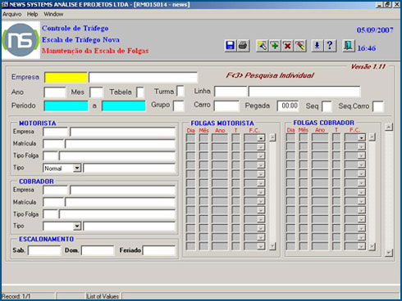Click the Grupo input field

coord(179,106)
